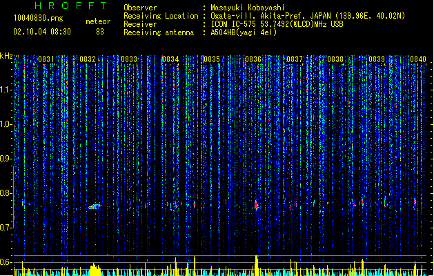Click the 0840 time marker

418,59
